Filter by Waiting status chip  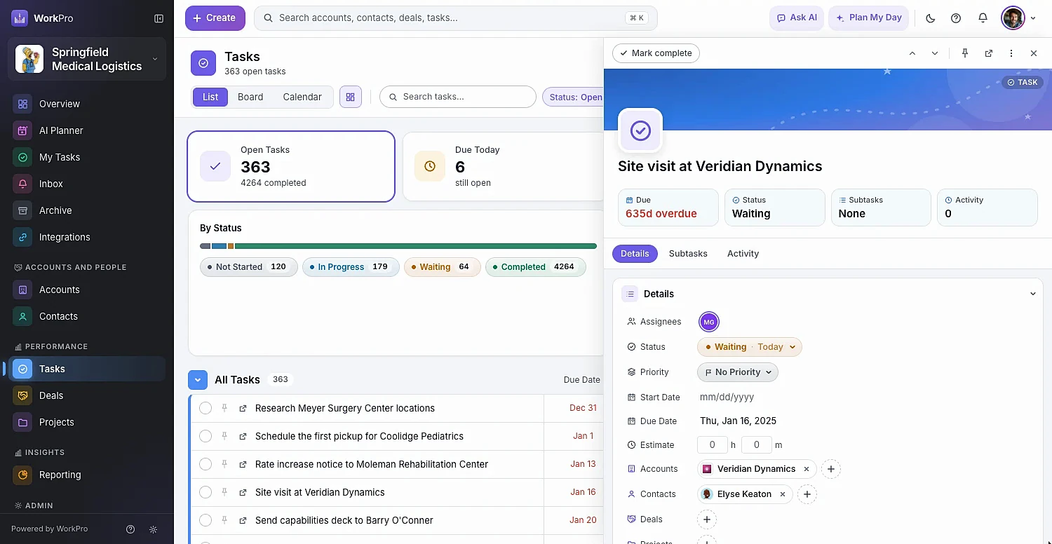[x=443, y=267]
